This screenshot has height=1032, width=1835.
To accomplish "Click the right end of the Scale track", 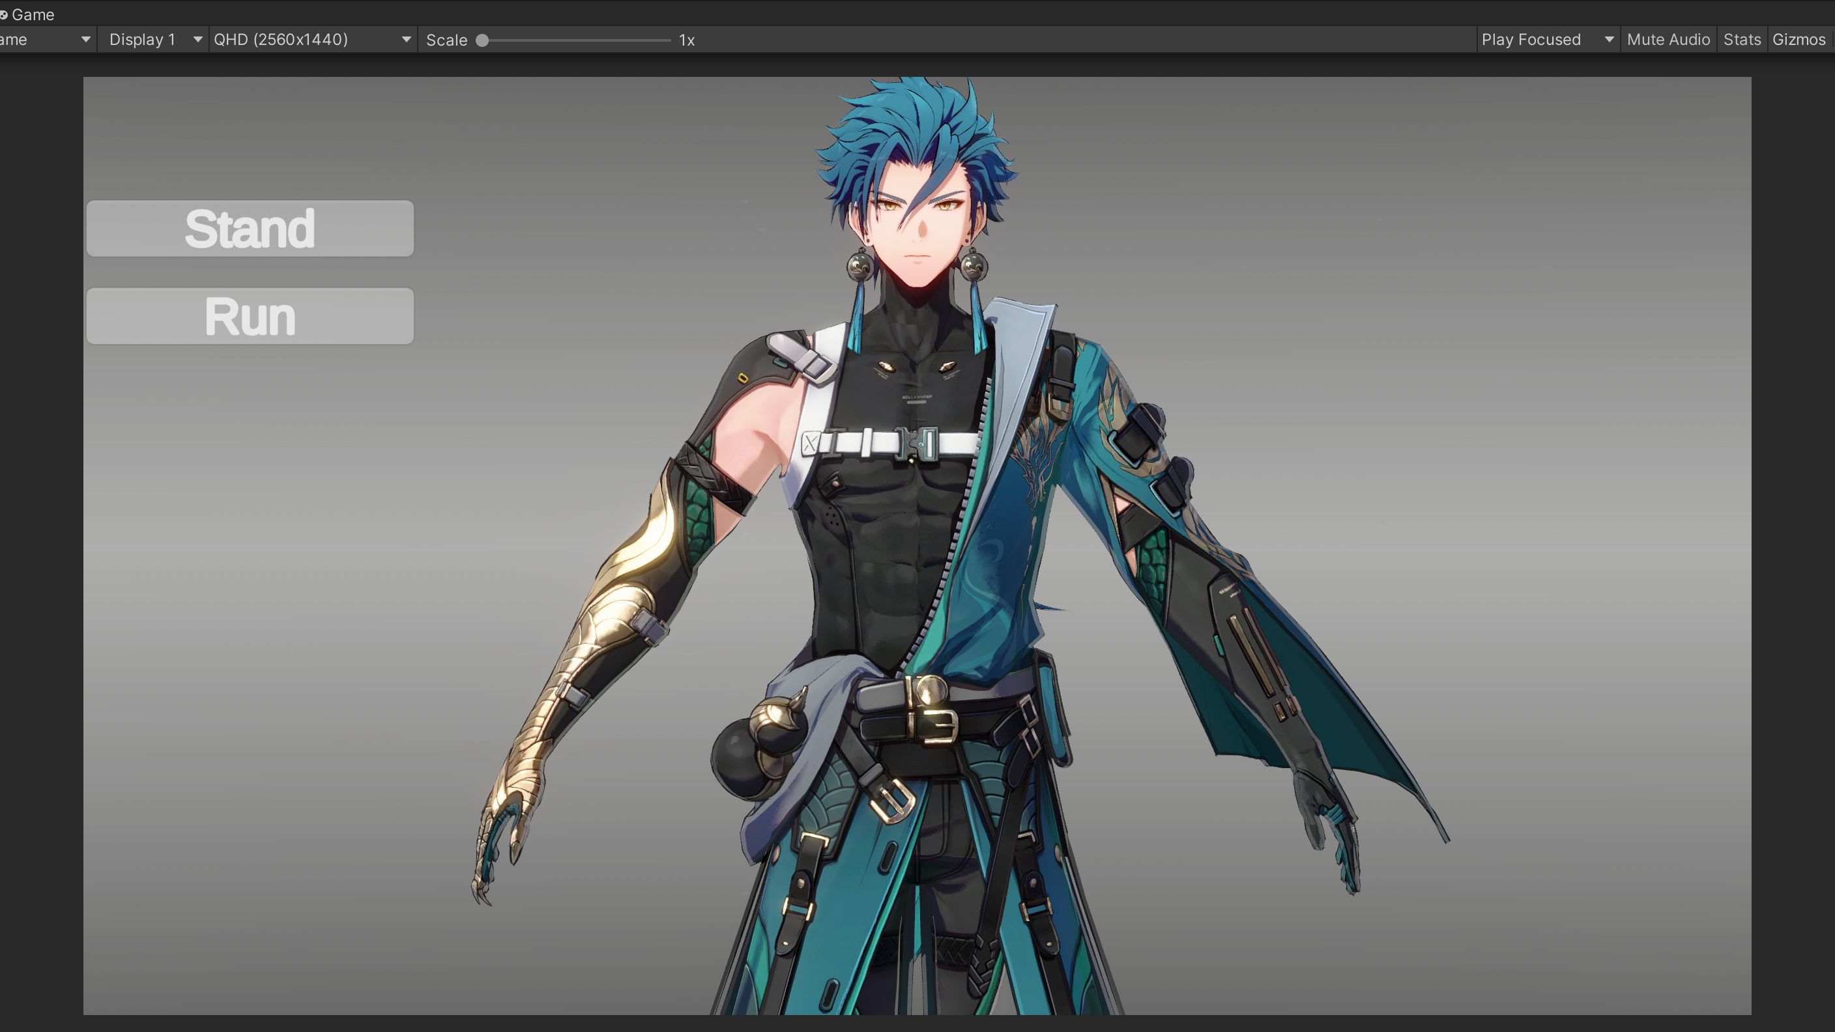I will [x=668, y=40].
